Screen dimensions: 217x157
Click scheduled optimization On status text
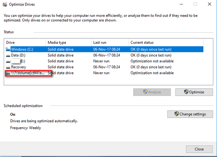tap(13, 114)
